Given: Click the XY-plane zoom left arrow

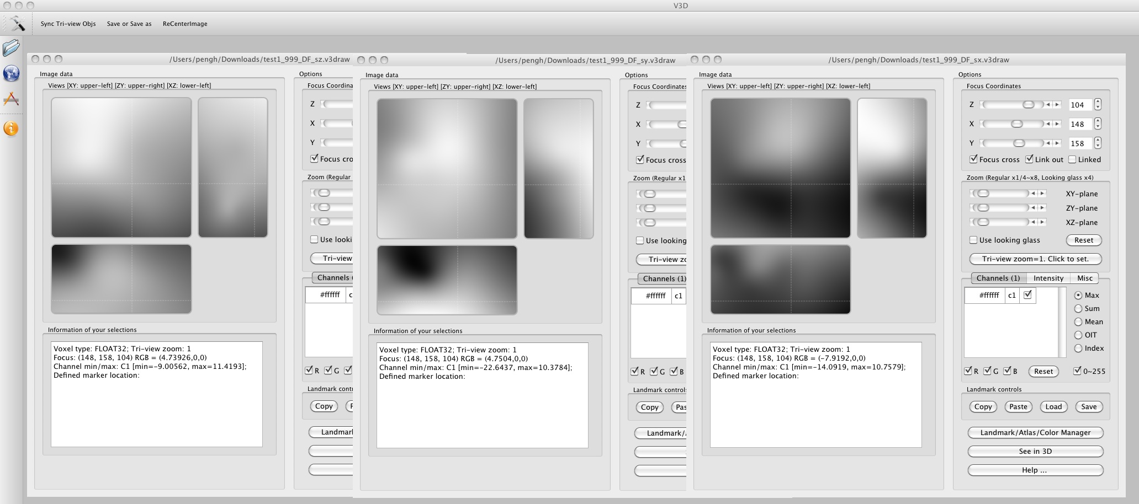Looking at the screenshot, I should click(1033, 194).
